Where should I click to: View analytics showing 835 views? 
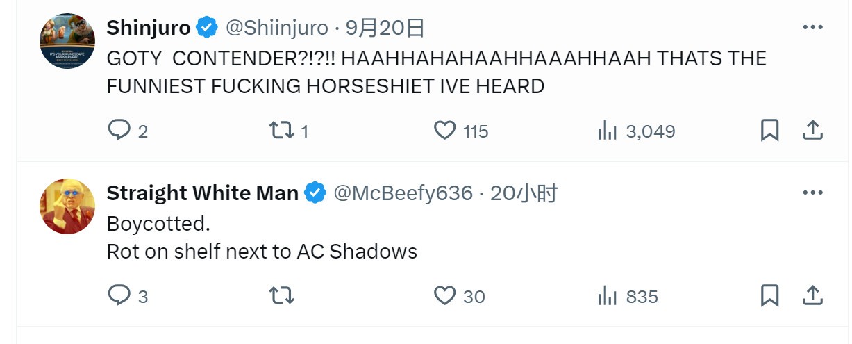(x=608, y=296)
